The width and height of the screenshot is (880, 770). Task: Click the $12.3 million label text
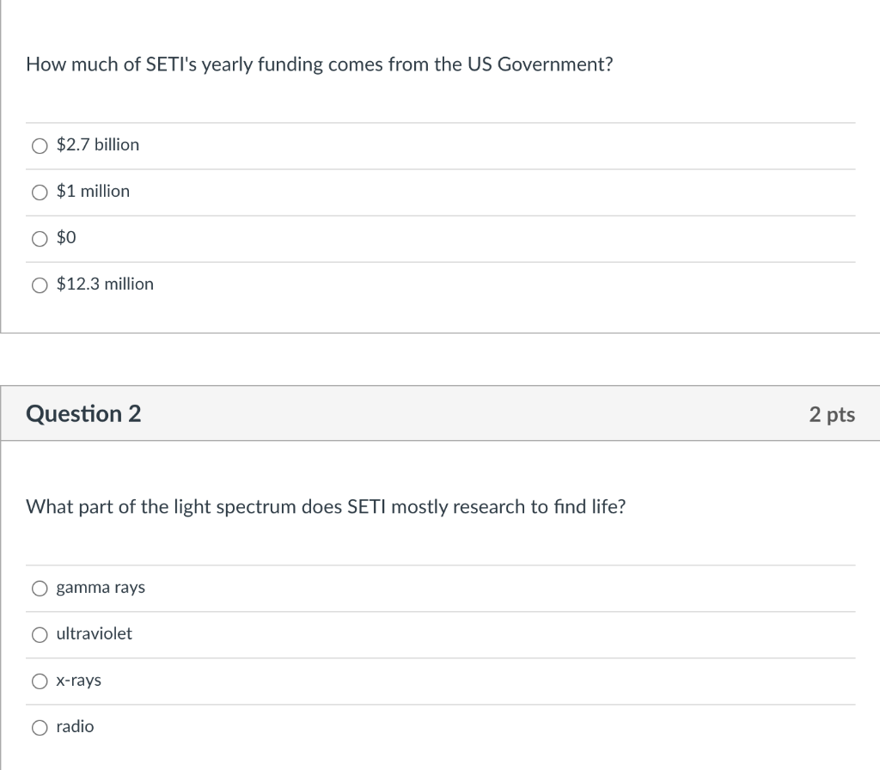105,284
